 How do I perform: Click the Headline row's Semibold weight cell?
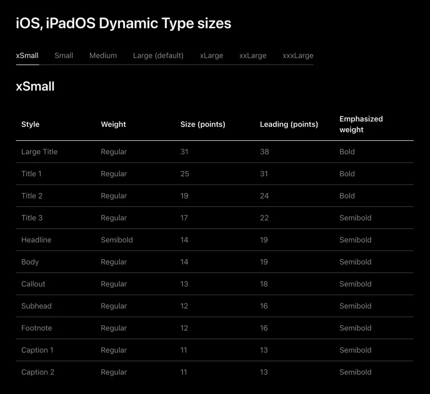tap(117, 240)
